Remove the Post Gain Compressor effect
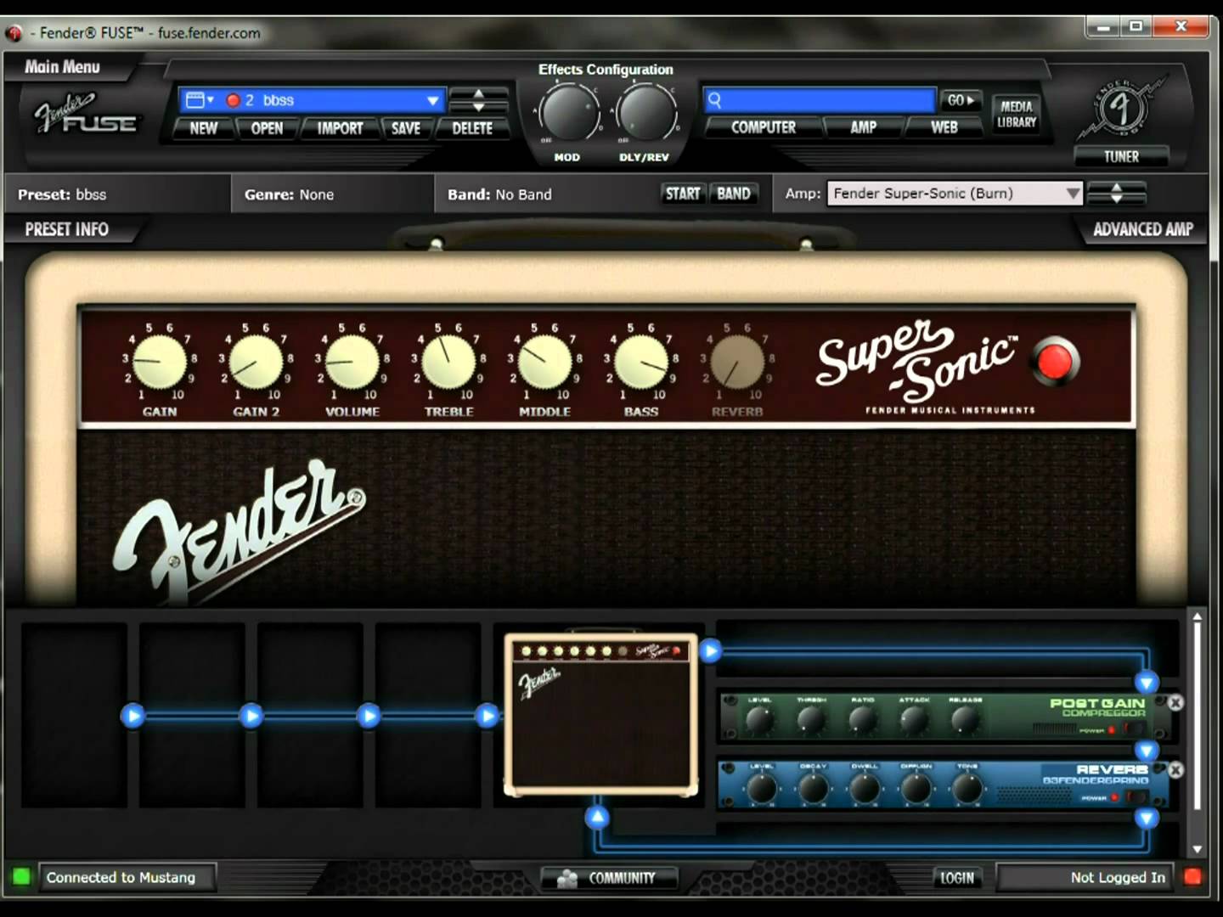 (x=1175, y=702)
